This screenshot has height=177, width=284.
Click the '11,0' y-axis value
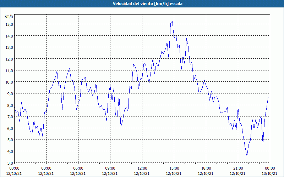pyautogui.click(x=9, y=70)
